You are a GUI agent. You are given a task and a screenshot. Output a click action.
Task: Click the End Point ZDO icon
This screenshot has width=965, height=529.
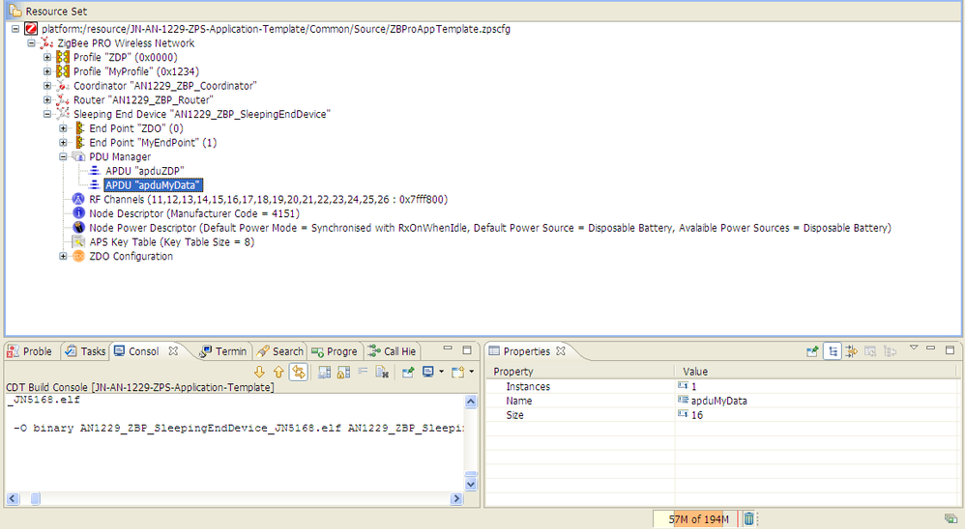79,128
